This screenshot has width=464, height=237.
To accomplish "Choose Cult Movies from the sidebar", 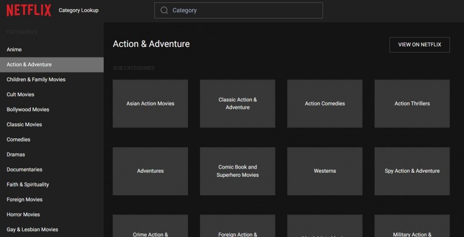I will 20,94.
